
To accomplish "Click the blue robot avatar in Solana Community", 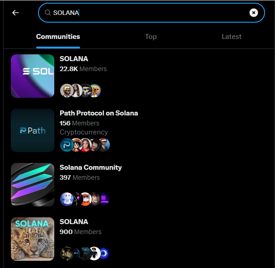I will 66,199.
